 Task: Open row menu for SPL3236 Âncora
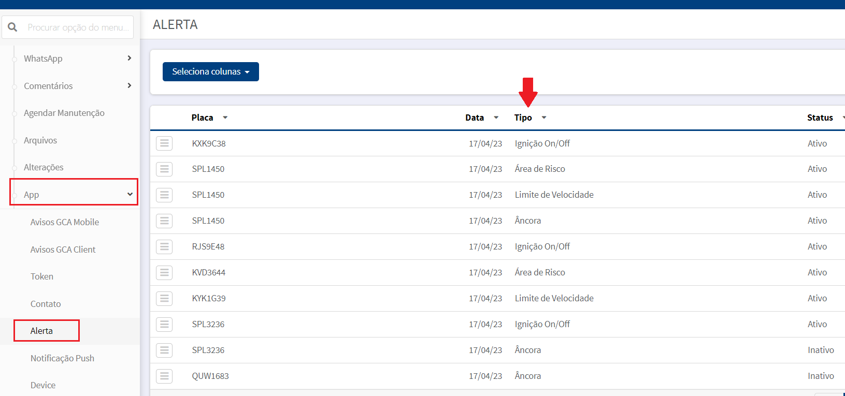(x=164, y=350)
